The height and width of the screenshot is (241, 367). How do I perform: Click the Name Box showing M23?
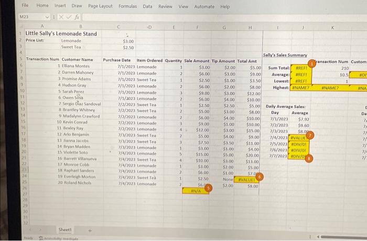pyautogui.click(x=31, y=17)
